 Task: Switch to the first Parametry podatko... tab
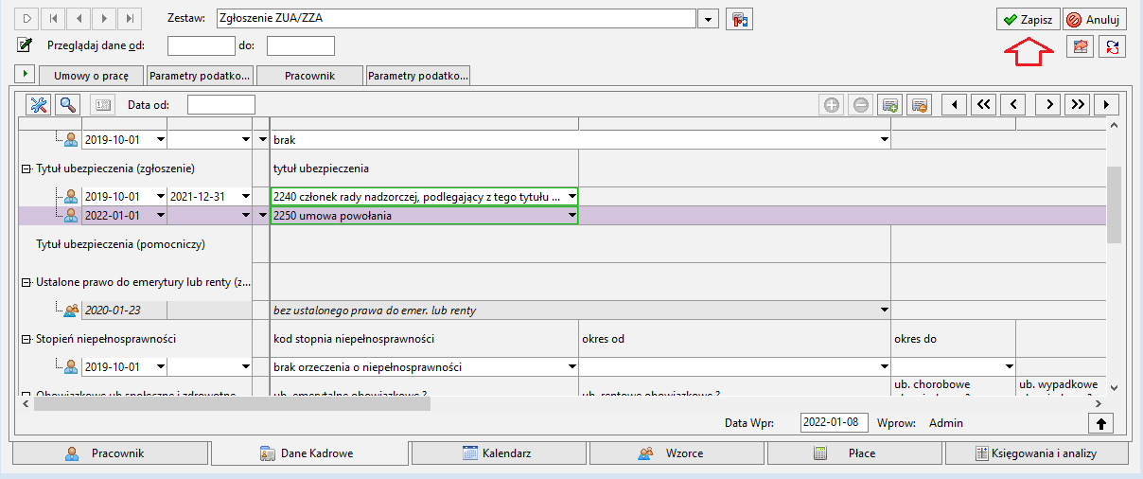[x=200, y=76]
